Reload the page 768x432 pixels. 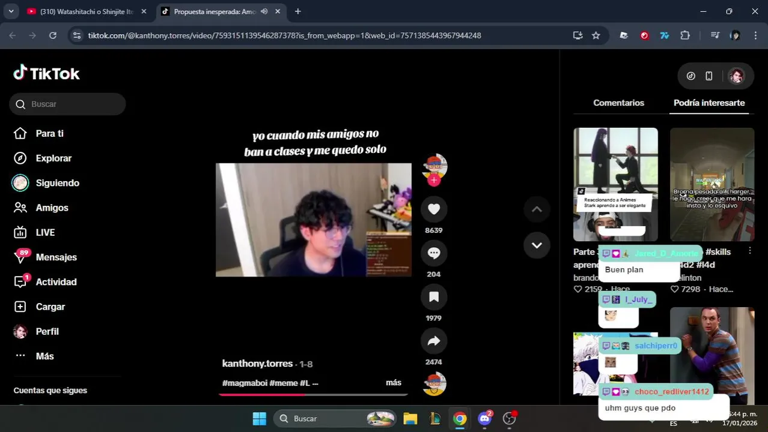[x=53, y=35]
